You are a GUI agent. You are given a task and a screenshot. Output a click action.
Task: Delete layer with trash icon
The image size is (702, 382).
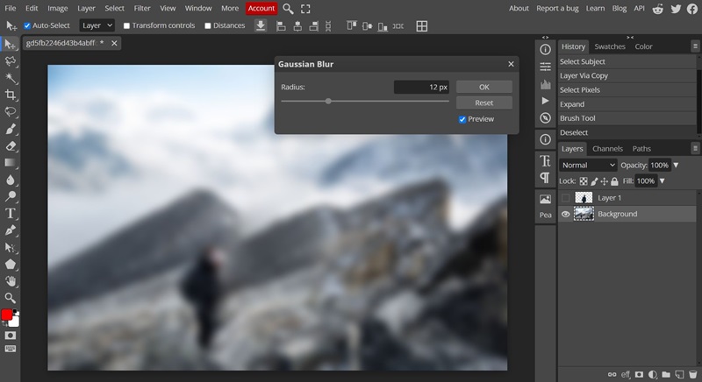click(693, 374)
